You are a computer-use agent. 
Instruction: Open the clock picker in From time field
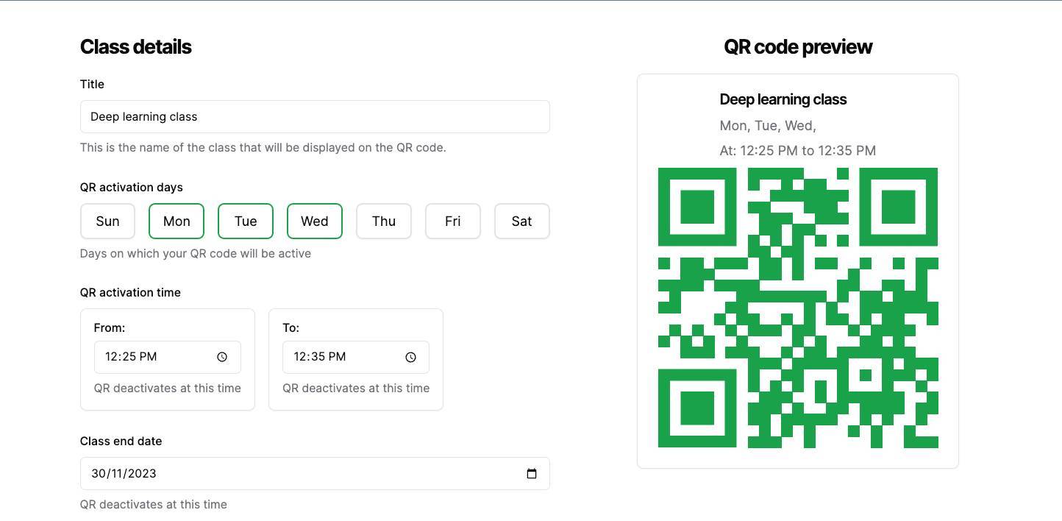point(222,357)
